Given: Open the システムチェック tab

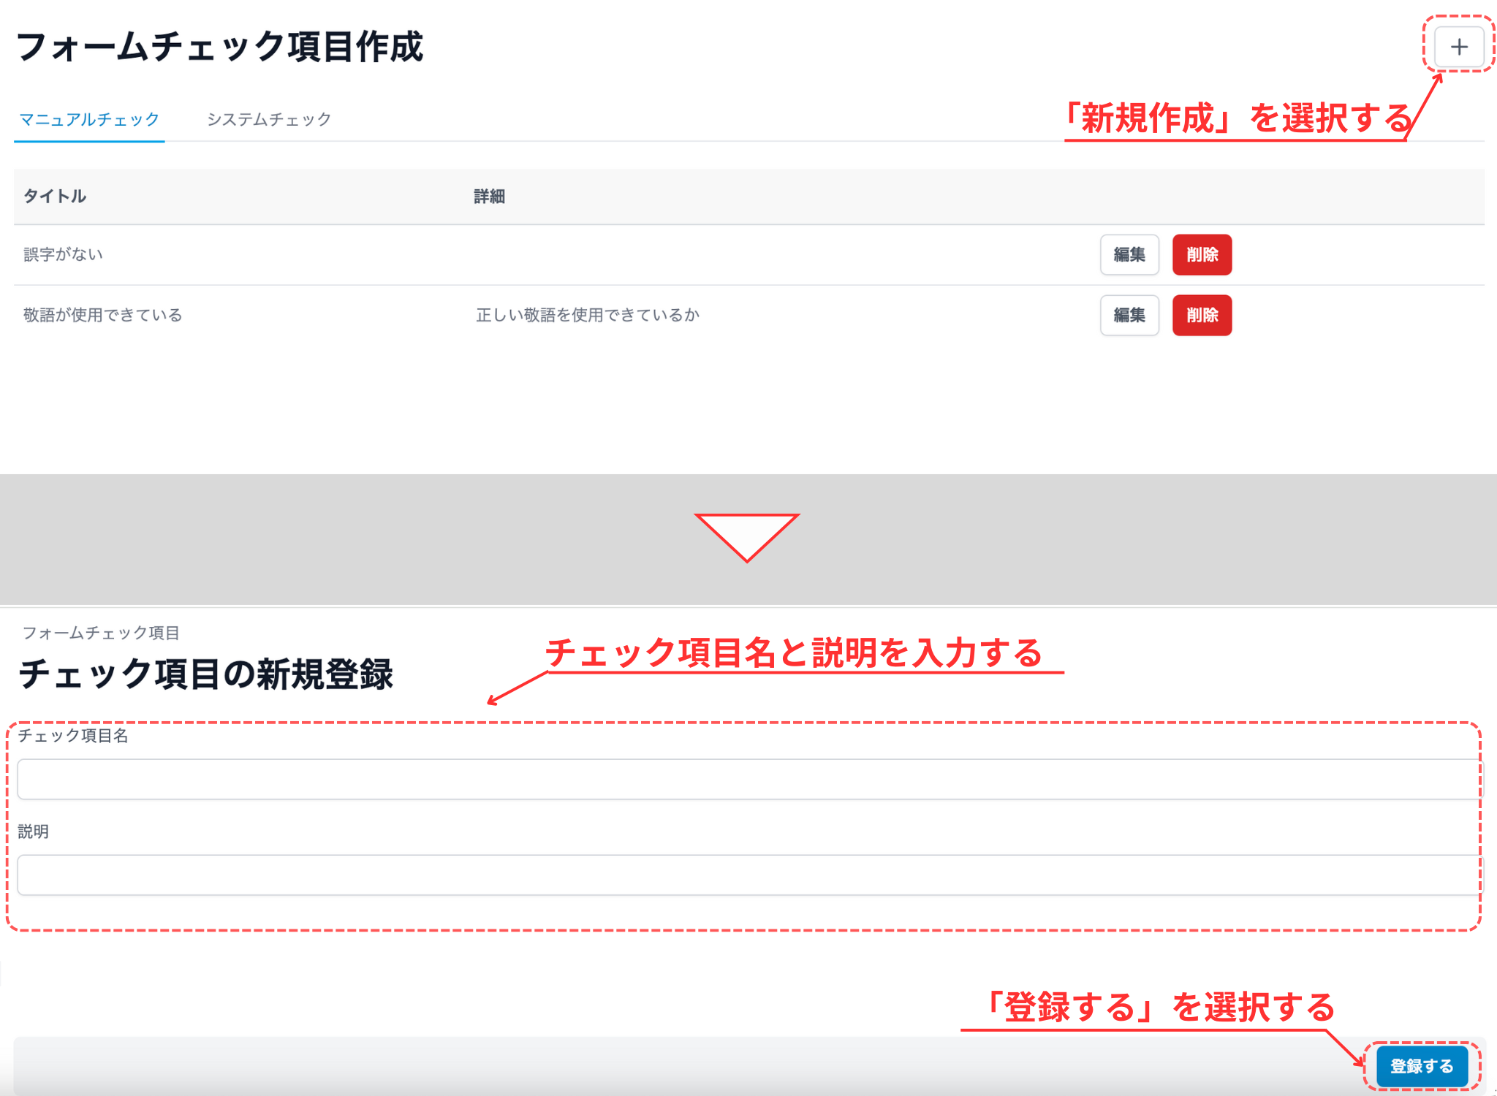Looking at the screenshot, I should click(x=269, y=119).
